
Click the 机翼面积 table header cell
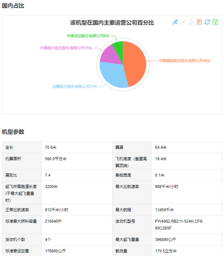[x=22, y=161]
